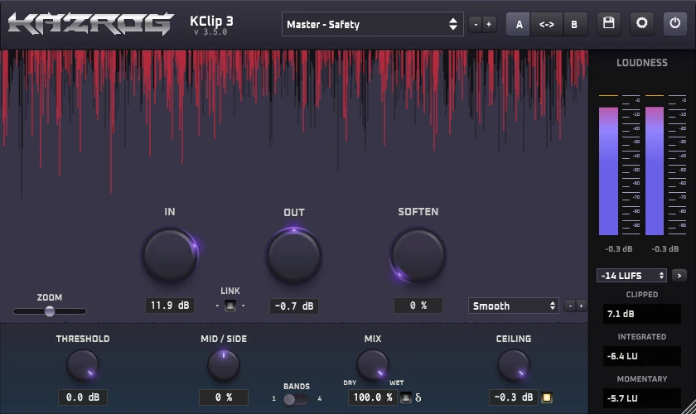Image resolution: width=696 pixels, height=414 pixels.
Task: Switch to the B state slot
Action: (x=574, y=24)
